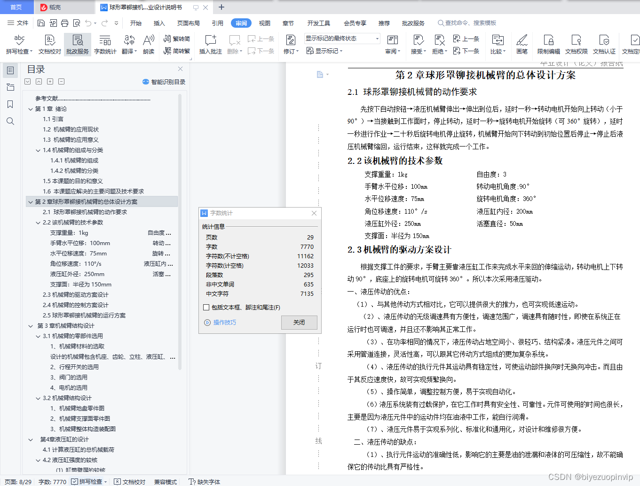Open the bookmark sidebar icon
640x486 pixels.
coord(10,104)
